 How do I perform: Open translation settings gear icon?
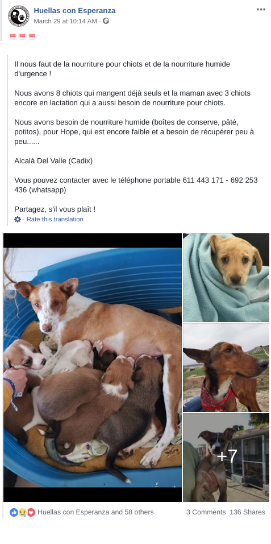(17, 219)
